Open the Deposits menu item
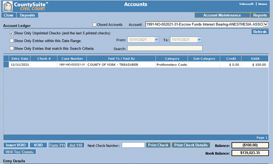The image size is (273, 164). coord(27,15)
